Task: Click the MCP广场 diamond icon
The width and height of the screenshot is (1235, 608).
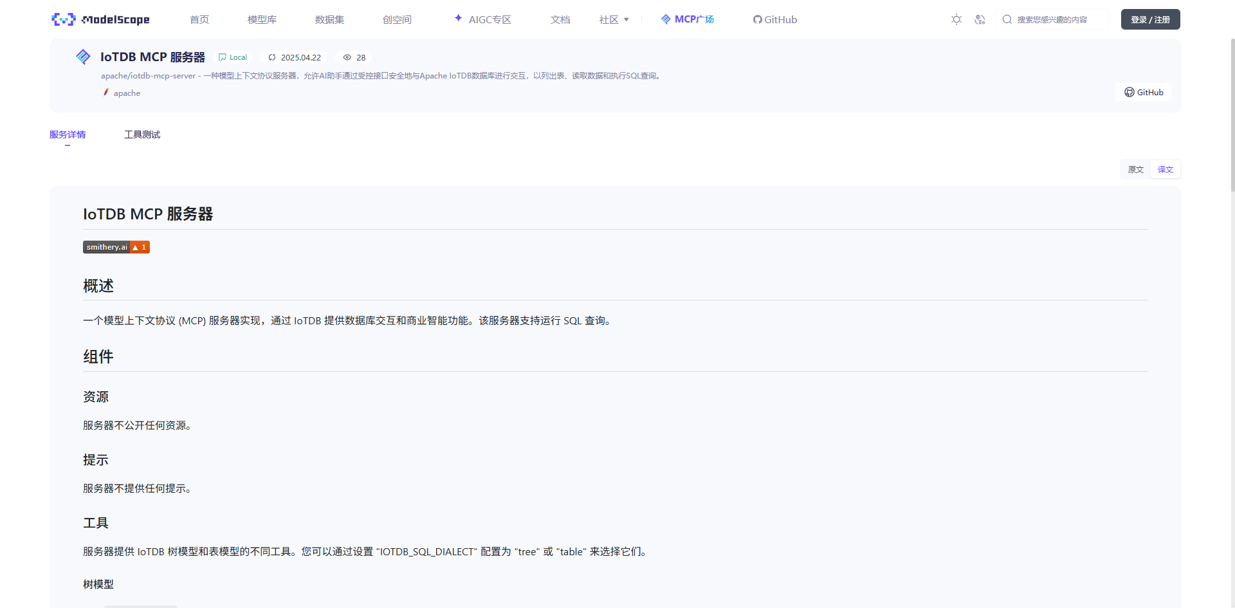Action: pyautogui.click(x=665, y=19)
